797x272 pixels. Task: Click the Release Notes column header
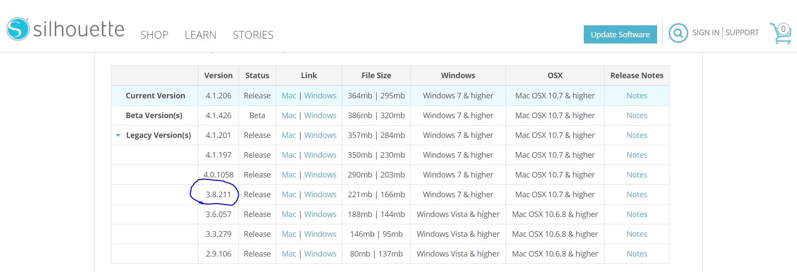pyautogui.click(x=637, y=76)
